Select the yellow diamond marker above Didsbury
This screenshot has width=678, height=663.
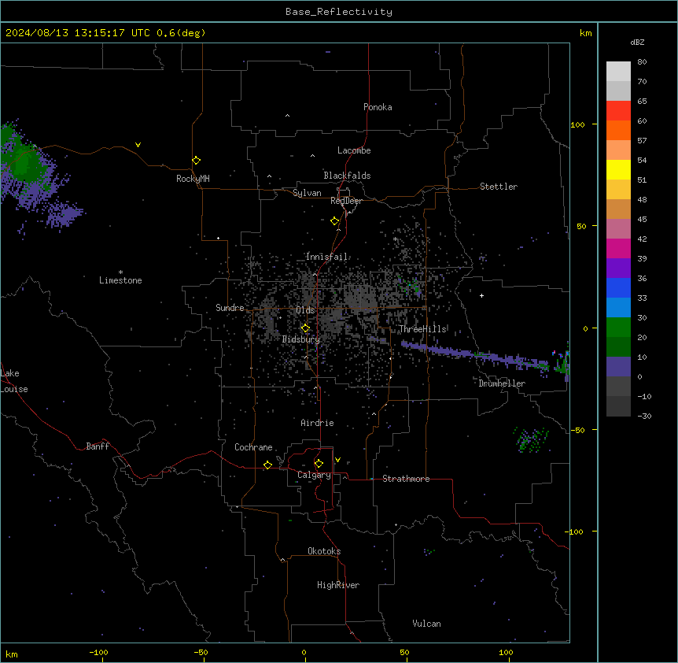(306, 328)
